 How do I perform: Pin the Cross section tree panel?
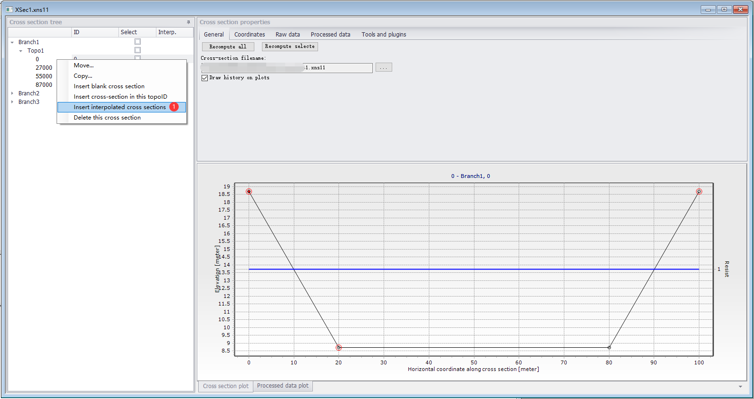click(x=188, y=22)
